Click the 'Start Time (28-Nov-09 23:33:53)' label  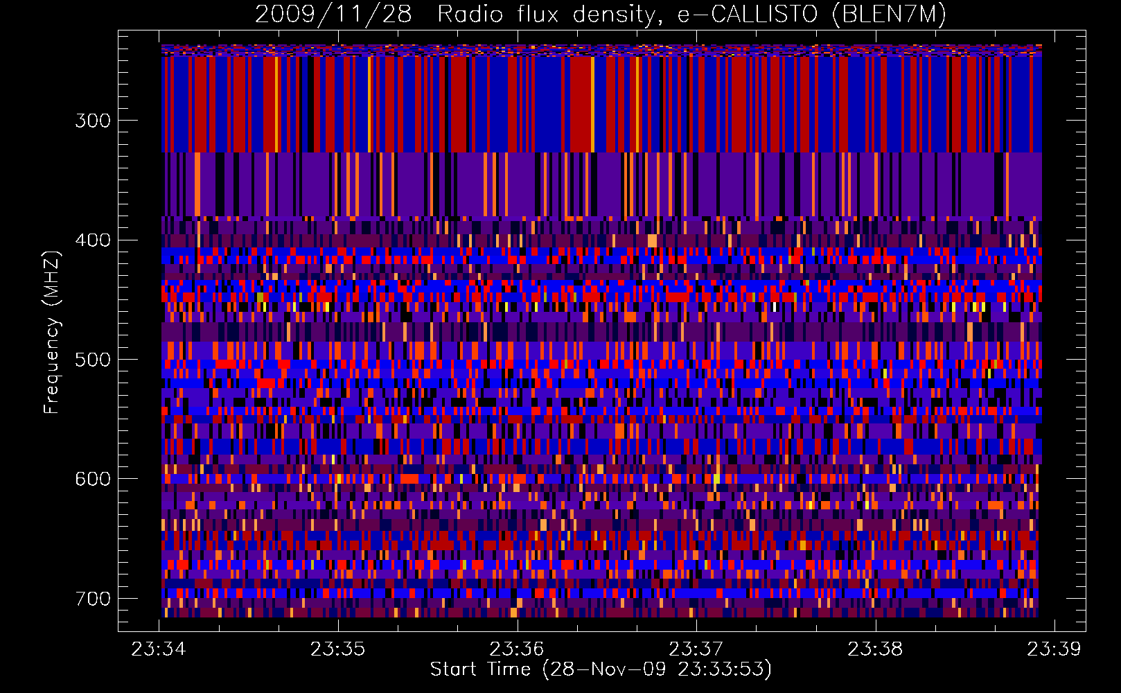[601, 669]
